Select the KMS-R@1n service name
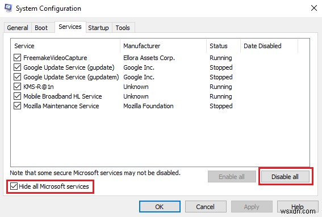The image size is (322, 217). [x=39, y=87]
